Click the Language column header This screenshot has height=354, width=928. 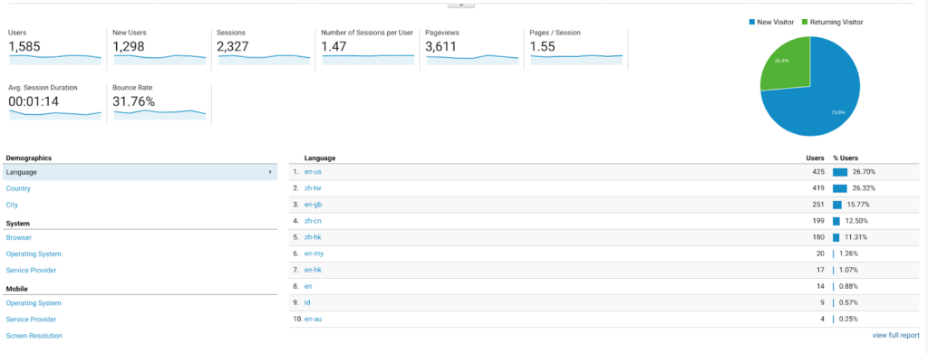(x=320, y=158)
